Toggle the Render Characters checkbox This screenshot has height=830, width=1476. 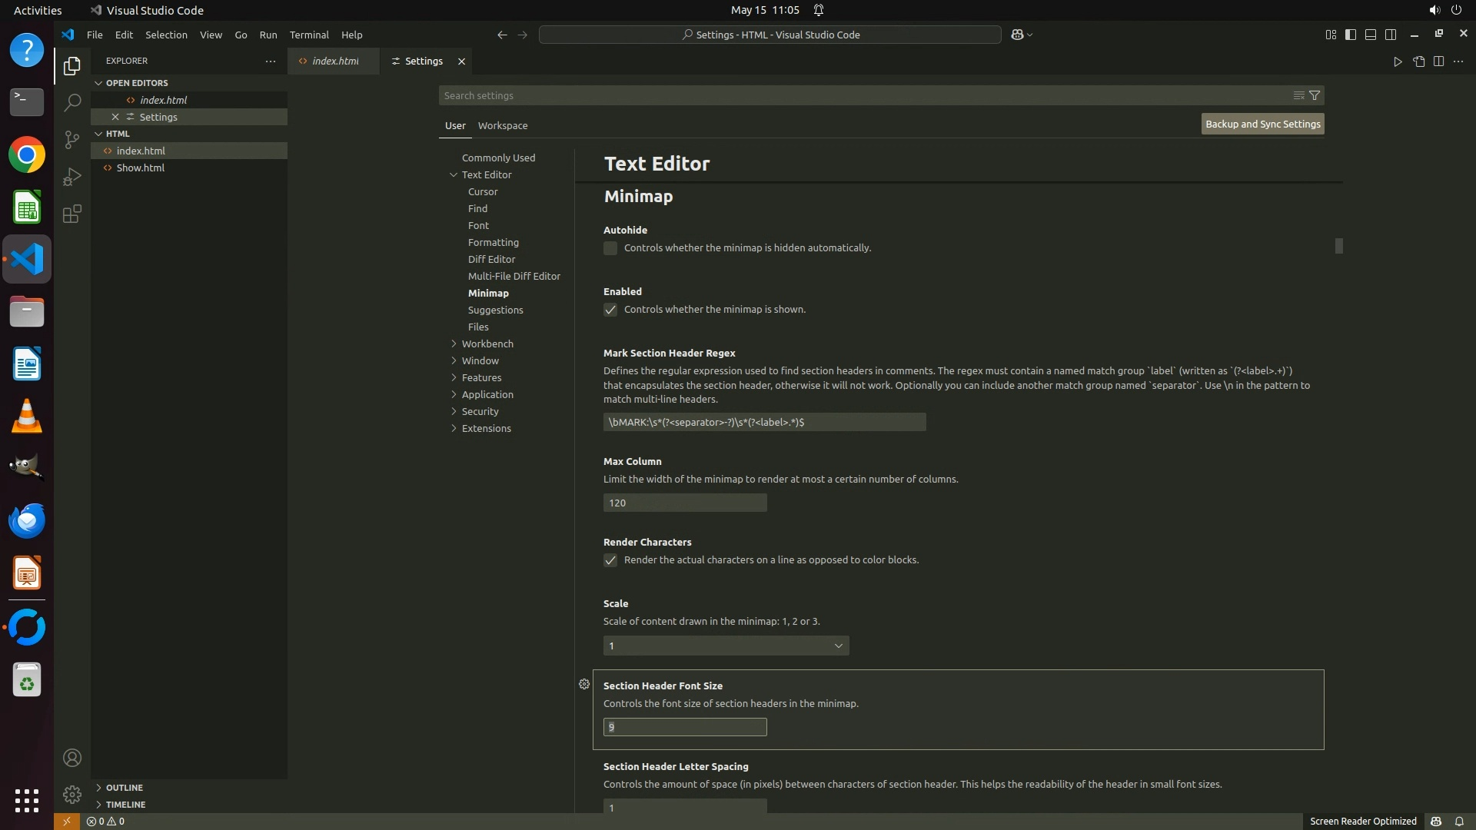pyautogui.click(x=610, y=560)
